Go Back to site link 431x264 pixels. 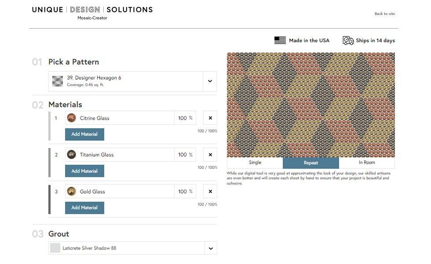384,14
